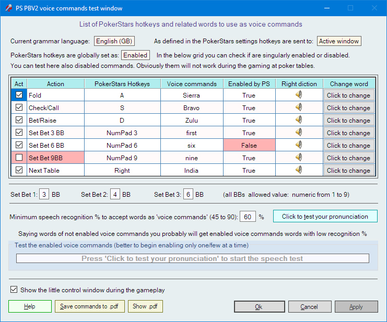This screenshot has width=387, height=322.
Task: Select the Set Bet 9BB action cell
Action: [x=55, y=158]
